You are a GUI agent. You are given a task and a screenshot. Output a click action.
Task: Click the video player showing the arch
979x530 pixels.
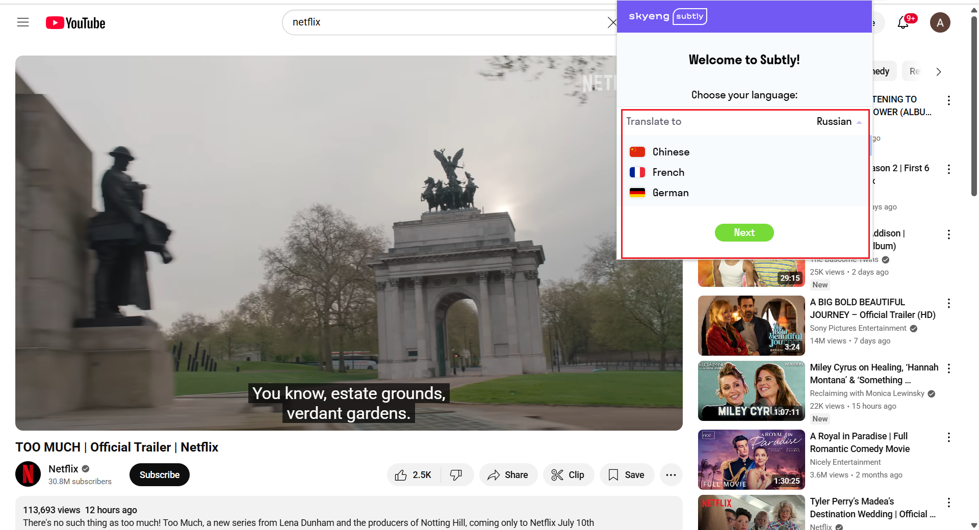coord(349,243)
